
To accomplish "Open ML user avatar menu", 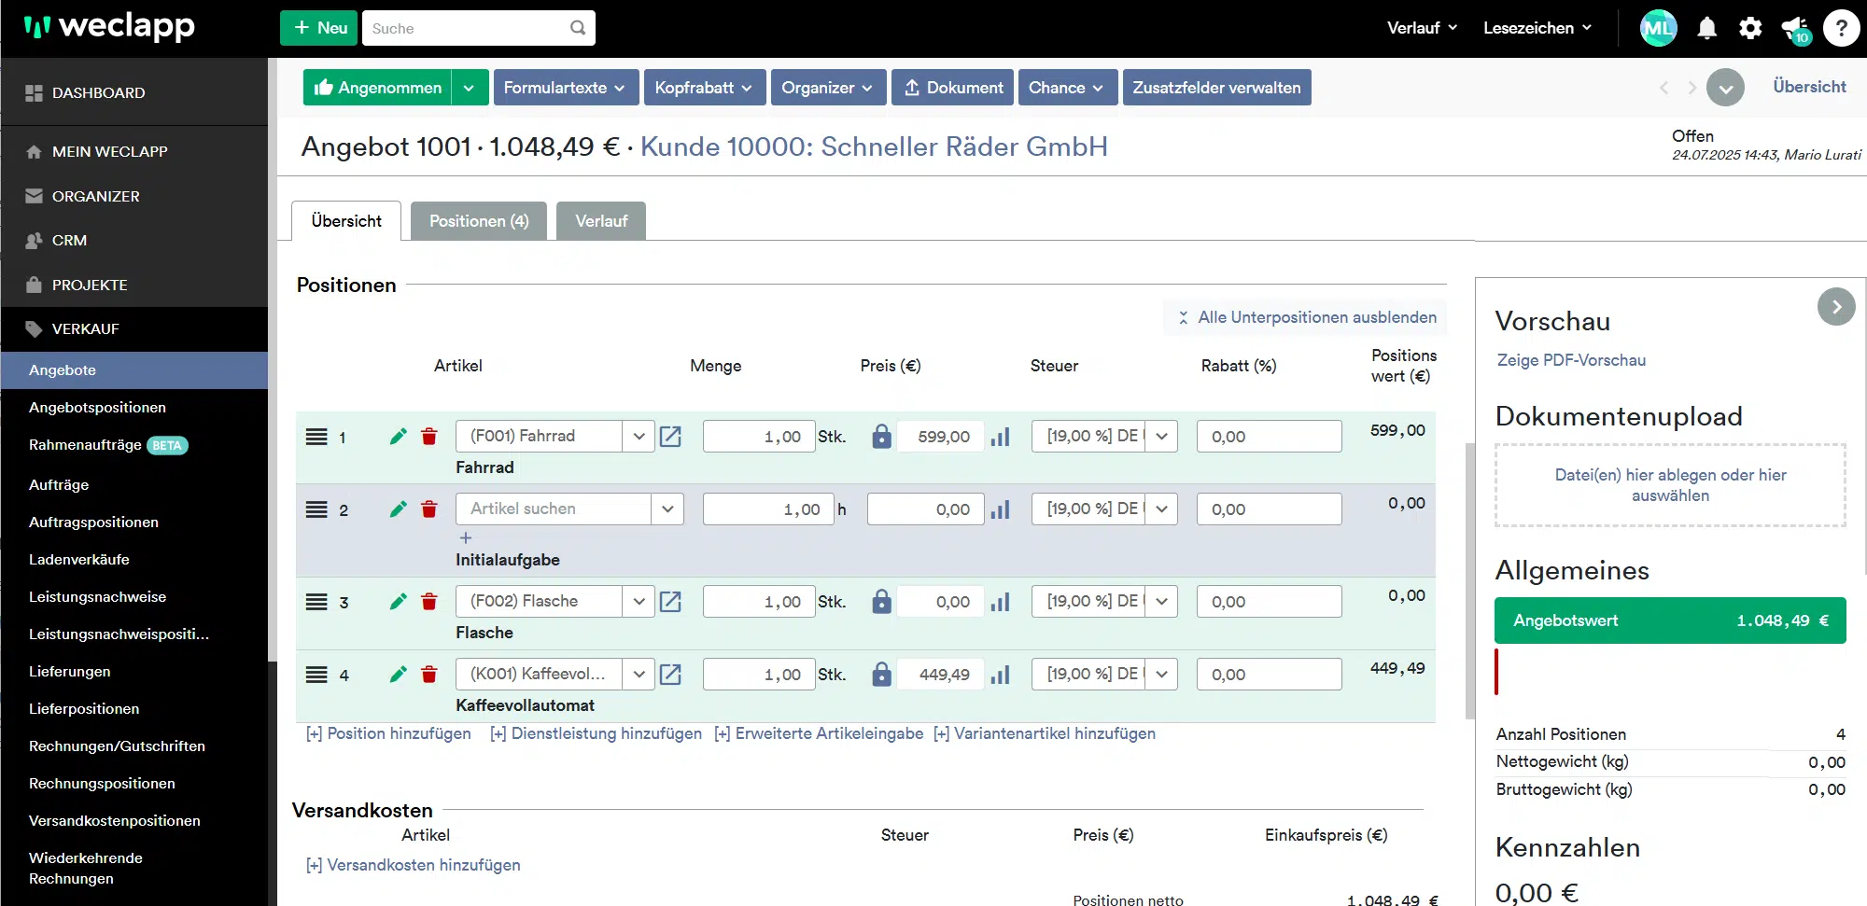I will pos(1658,28).
